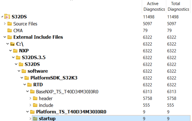Collapse the S32DS.3.5 folder node

pyautogui.click(x=13, y=57)
